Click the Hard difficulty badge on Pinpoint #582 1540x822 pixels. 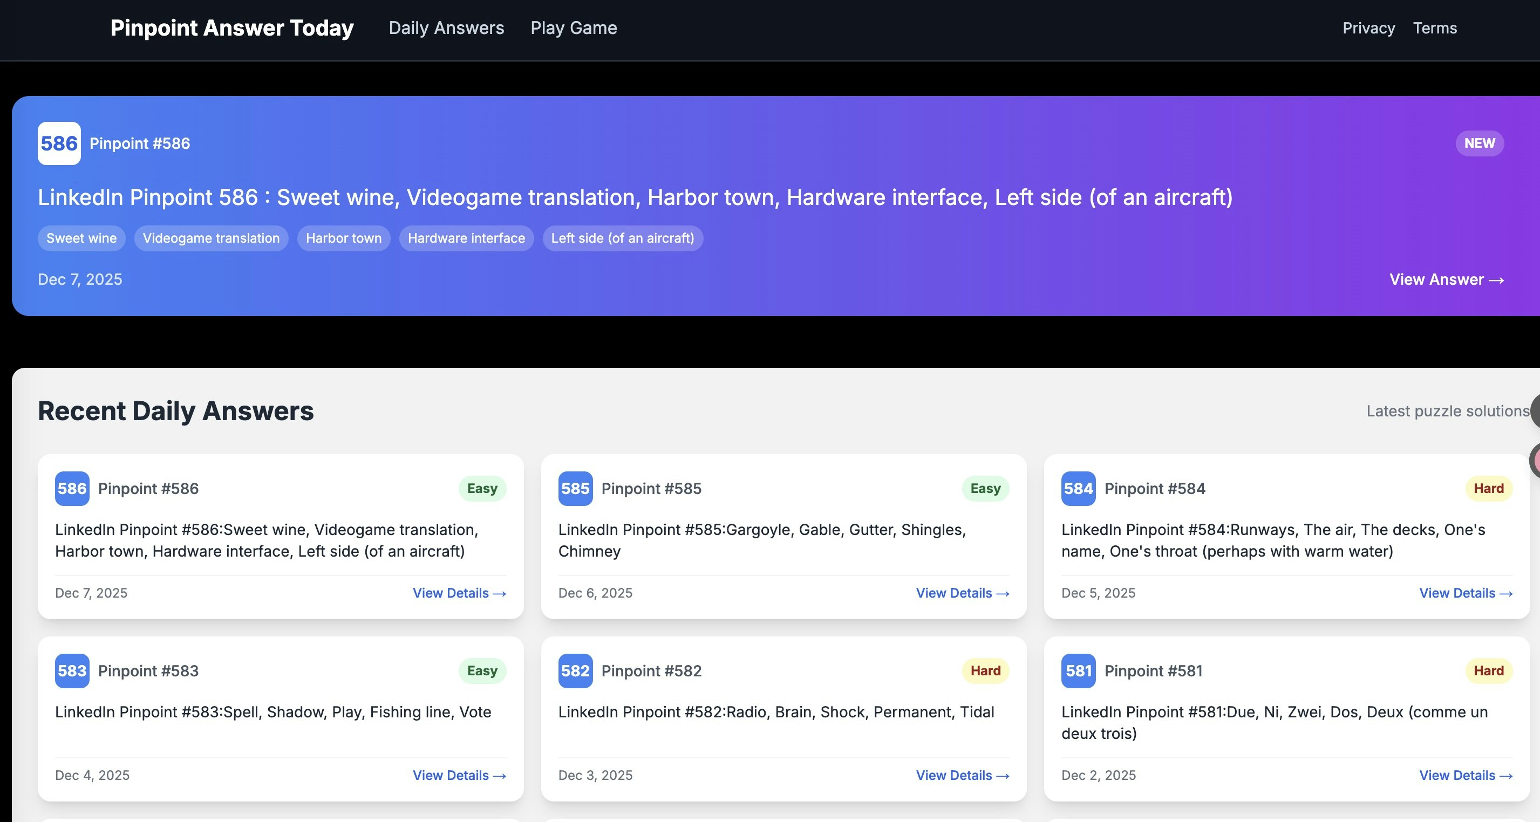pyautogui.click(x=984, y=671)
